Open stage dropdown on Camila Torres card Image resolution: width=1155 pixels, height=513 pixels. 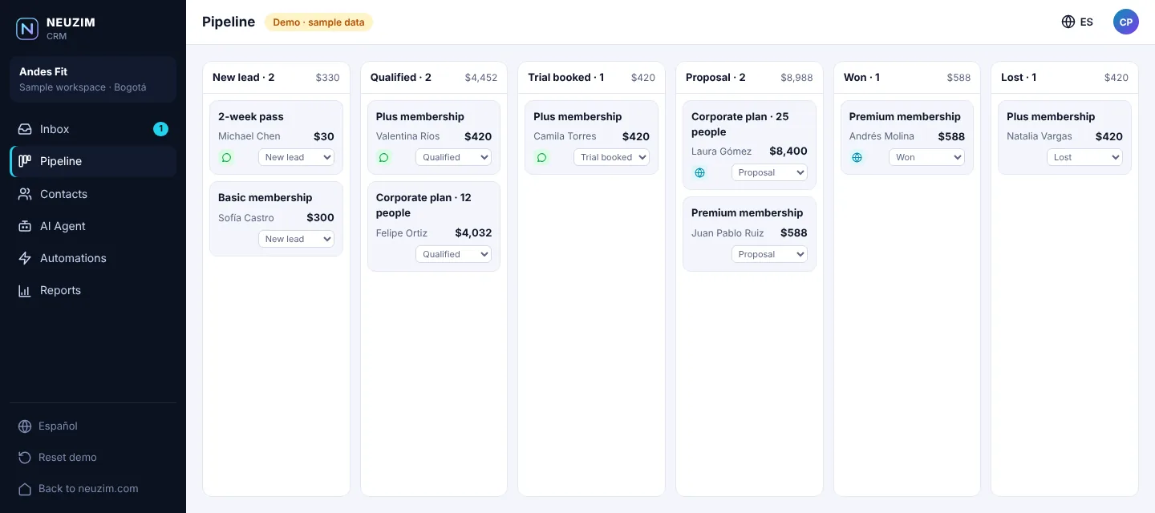pyautogui.click(x=611, y=157)
